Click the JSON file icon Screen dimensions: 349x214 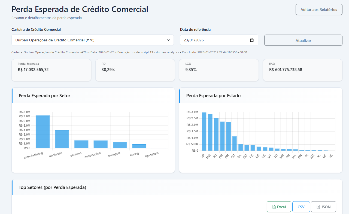pos(318,207)
